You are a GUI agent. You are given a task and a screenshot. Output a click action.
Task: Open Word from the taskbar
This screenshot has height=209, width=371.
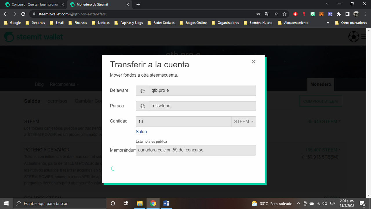pyautogui.click(x=166, y=203)
